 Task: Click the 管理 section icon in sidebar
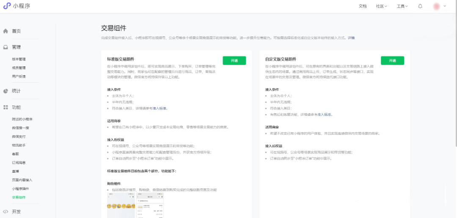point(6,47)
